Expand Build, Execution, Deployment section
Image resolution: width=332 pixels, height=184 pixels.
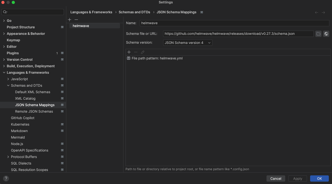tap(4, 66)
